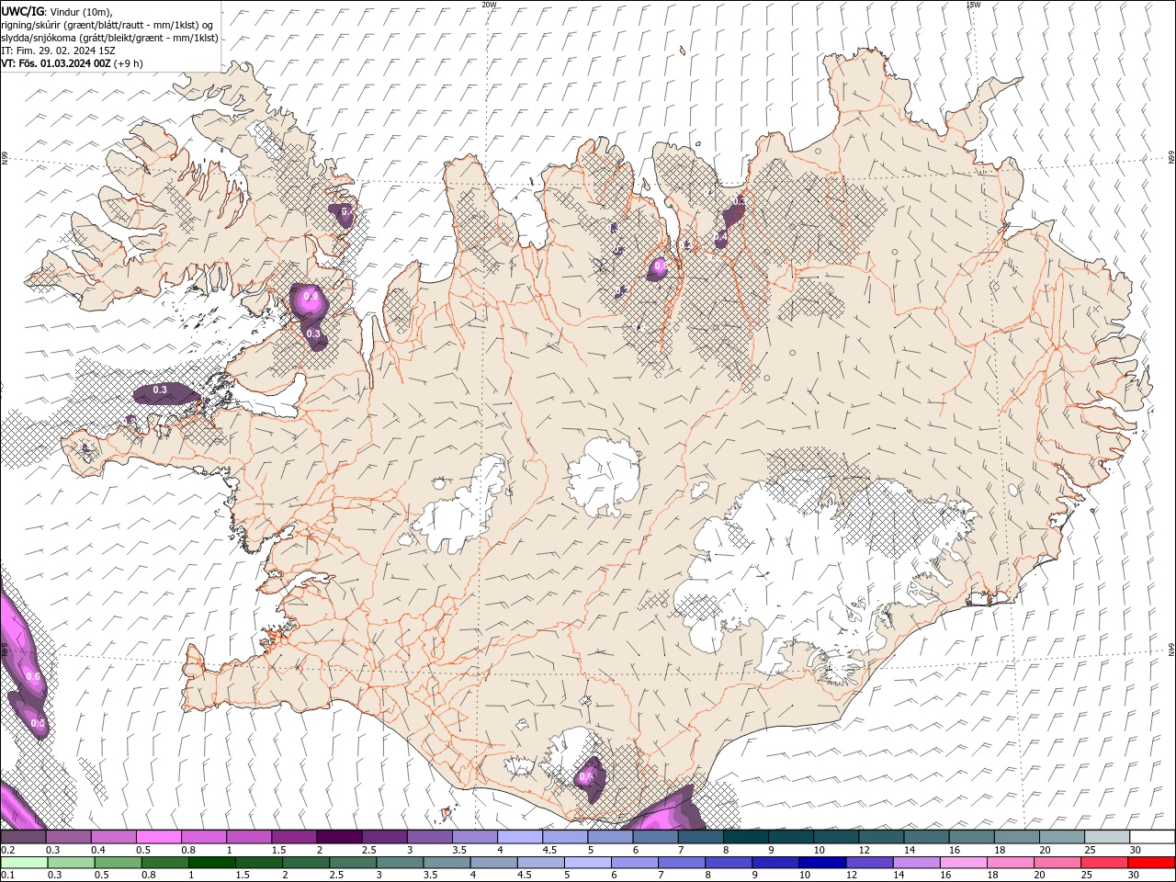Viewport: 1176px width, 882px height.
Task: Click the dusky purple 0.2–0.3 snow legend swatch
Action: (x=23, y=837)
